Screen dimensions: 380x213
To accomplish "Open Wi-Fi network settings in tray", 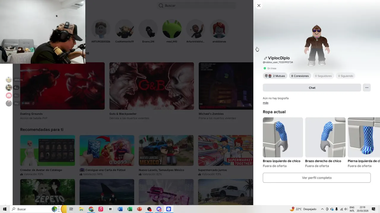I will click(x=341, y=209).
